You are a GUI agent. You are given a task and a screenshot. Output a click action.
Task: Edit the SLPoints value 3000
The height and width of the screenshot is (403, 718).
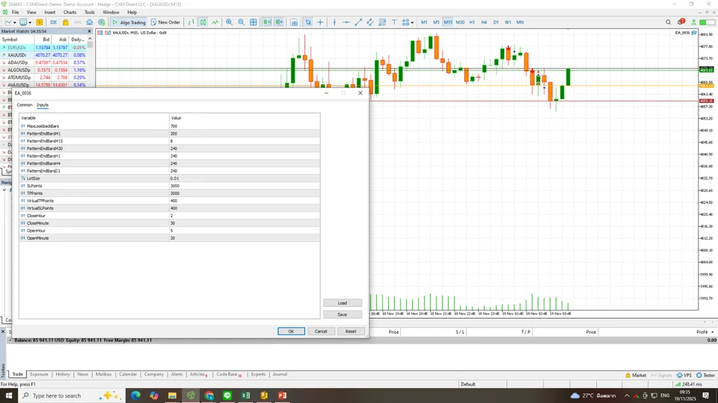[x=245, y=186]
